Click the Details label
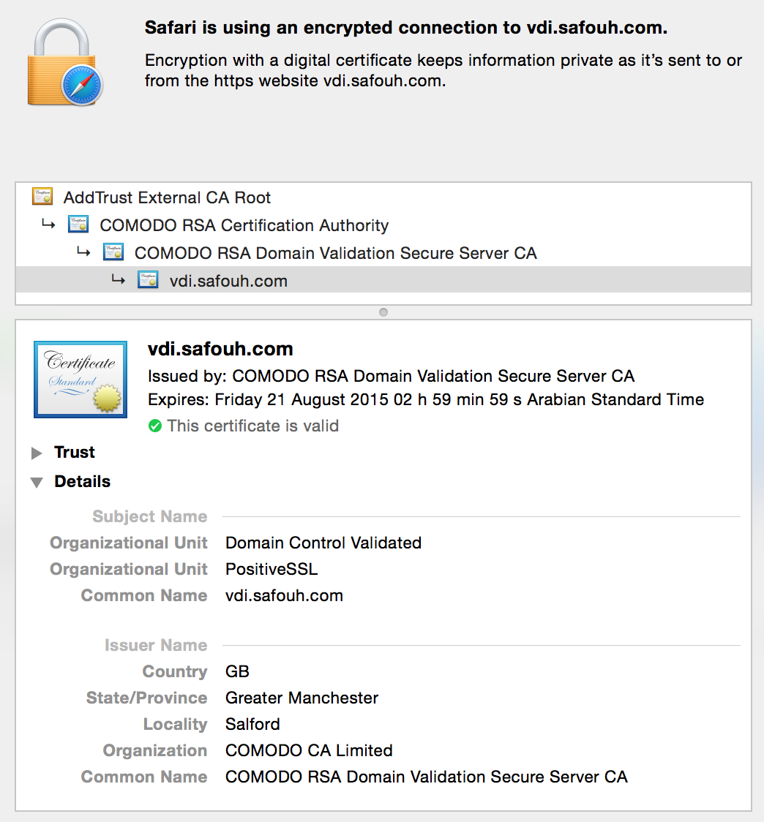The image size is (764, 822). point(83,482)
